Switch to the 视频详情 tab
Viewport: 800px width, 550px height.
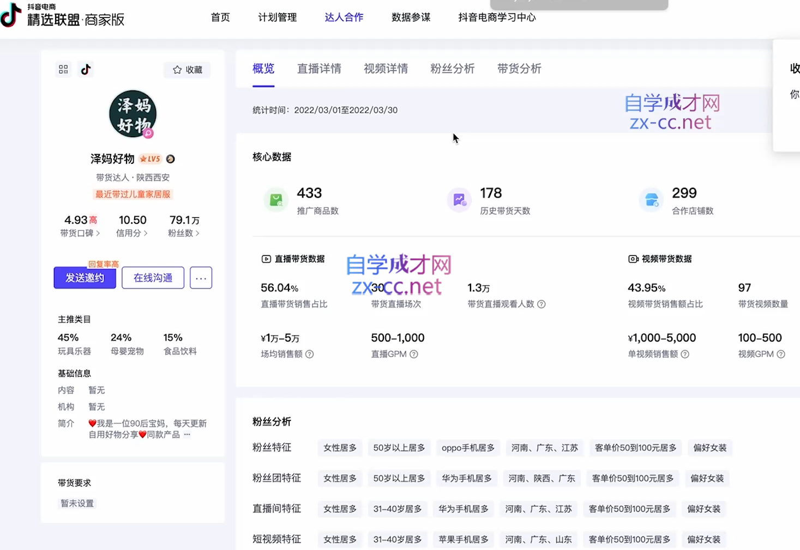386,69
